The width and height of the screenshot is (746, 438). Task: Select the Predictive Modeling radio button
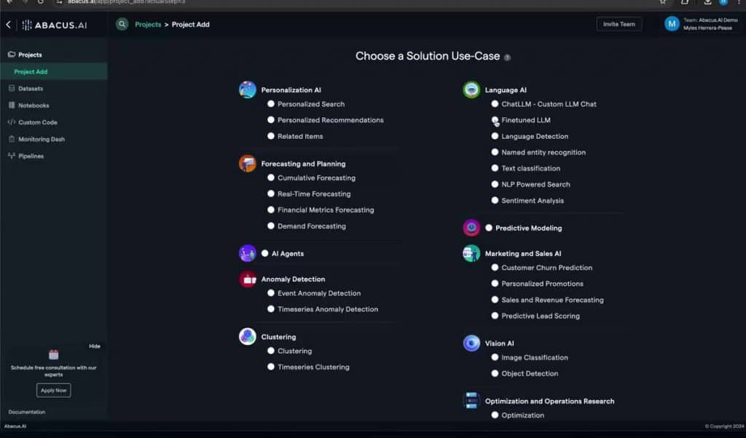489,228
